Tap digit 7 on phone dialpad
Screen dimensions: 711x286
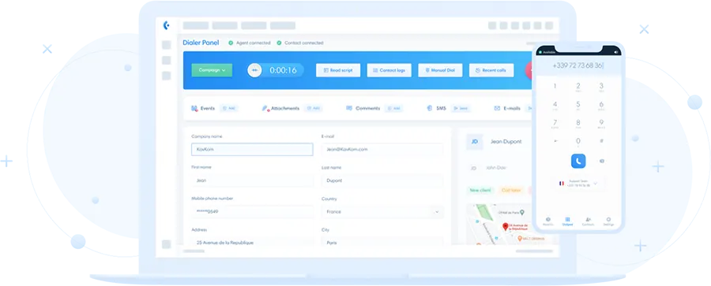click(x=555, y=124)
